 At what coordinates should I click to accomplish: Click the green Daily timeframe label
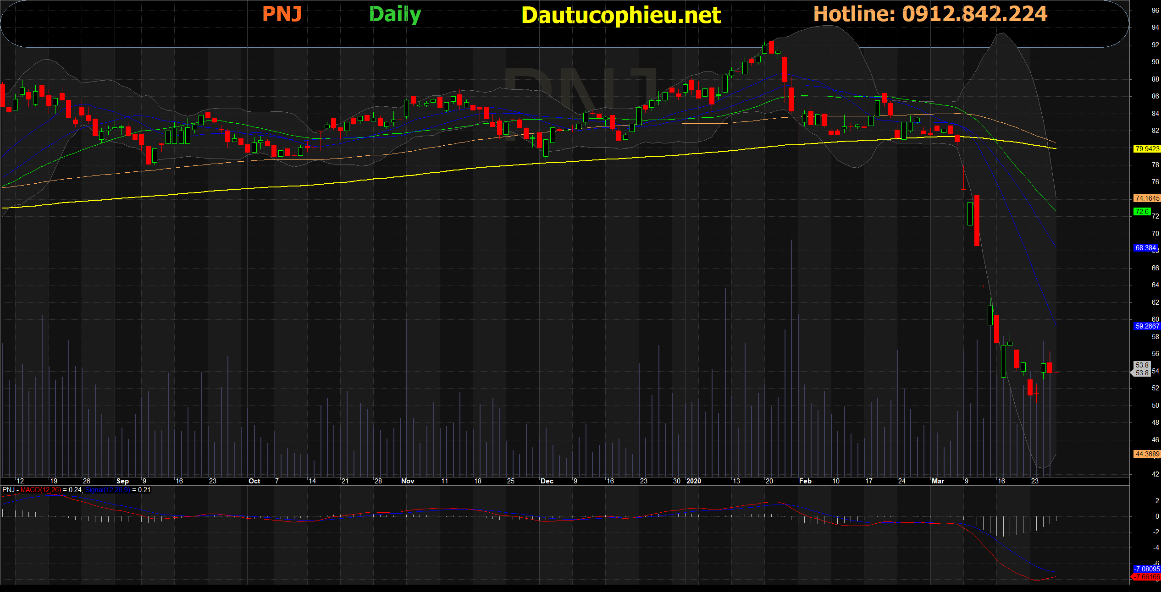(395, 15)
